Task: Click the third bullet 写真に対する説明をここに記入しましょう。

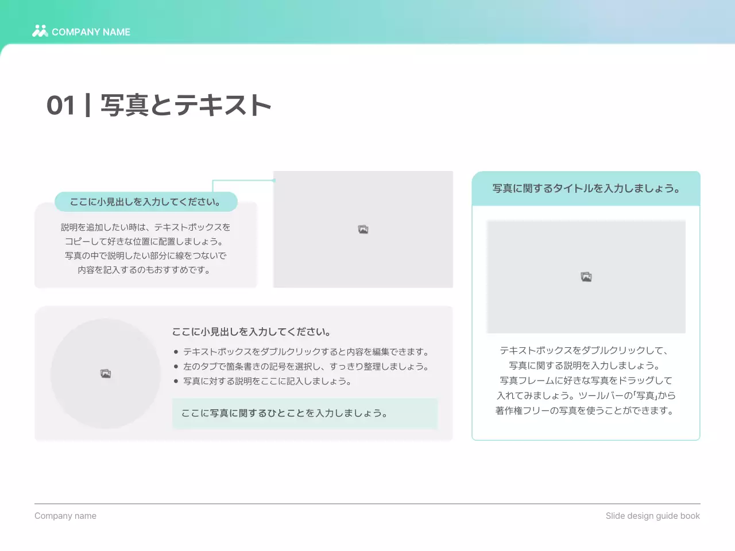Action: [267, 381]
